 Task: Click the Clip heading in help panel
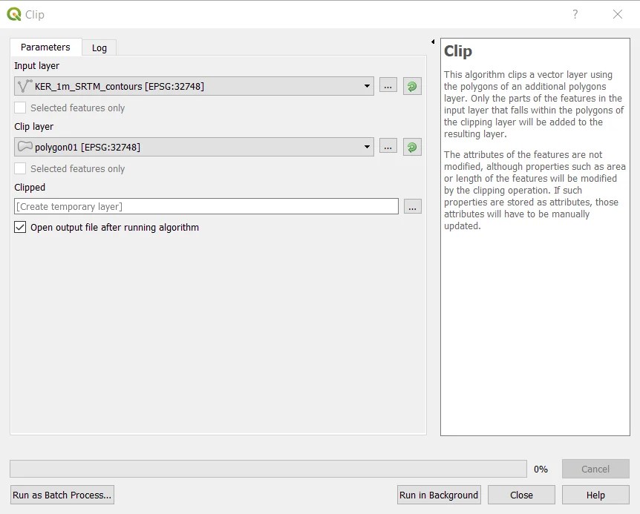[458, 51]
